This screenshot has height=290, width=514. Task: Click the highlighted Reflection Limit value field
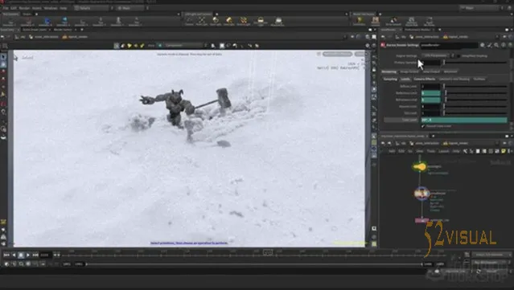pyautogui.click(x=430, y=93)
